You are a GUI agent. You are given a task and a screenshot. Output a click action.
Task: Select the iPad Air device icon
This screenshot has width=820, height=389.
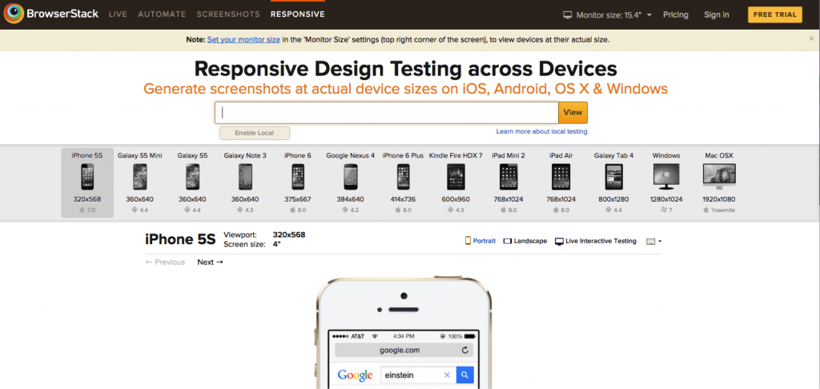point(561,176)
